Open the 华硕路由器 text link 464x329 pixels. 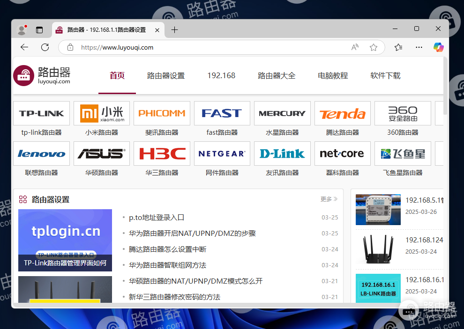(x=102, y=173)
